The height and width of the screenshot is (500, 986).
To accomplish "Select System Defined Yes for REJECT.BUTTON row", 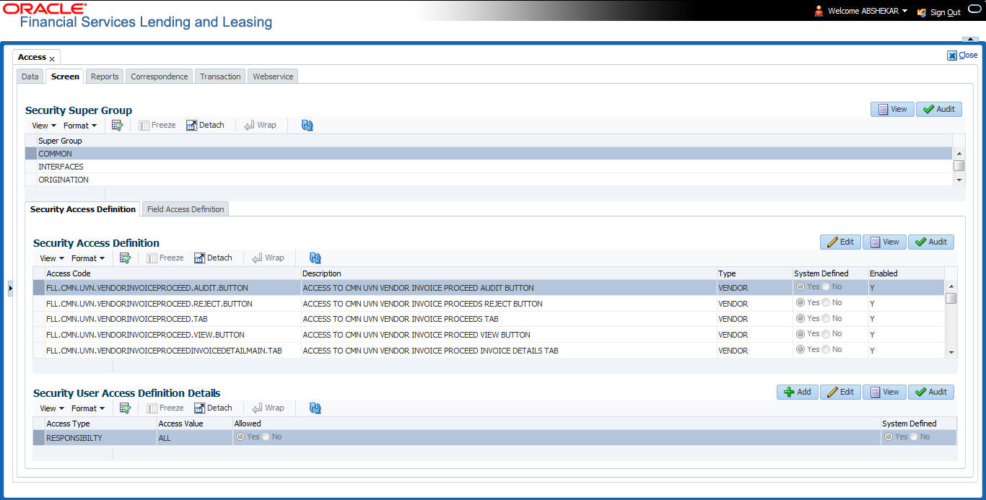I will (800, 303).
